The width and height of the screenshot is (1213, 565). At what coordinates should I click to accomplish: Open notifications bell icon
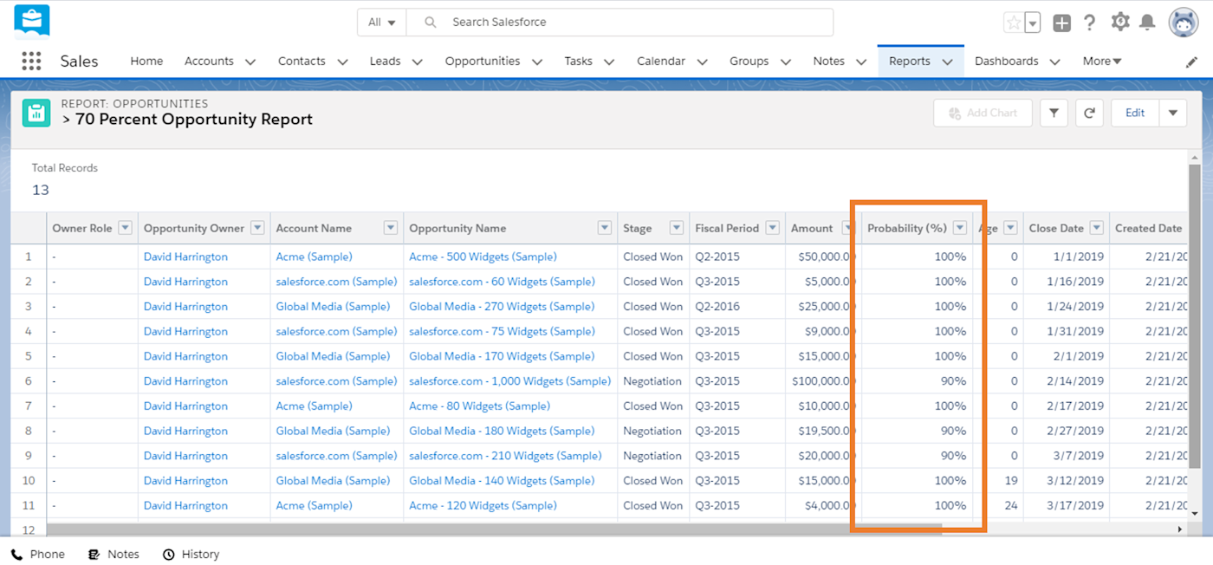1147,23
